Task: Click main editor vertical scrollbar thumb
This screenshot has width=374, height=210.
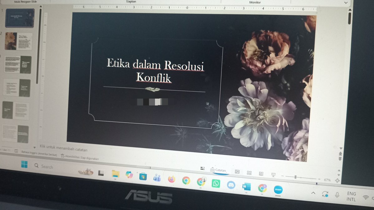Action: (x=349, y=18)
